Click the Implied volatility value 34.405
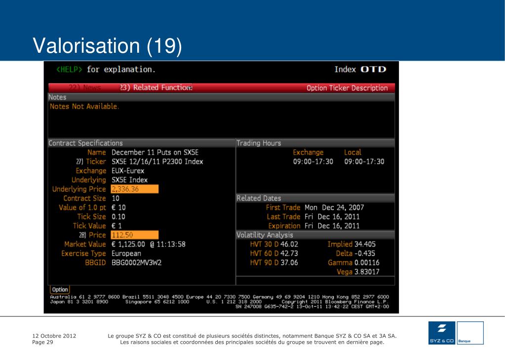The height and width of the screenshot is (349, 505). point(365,244)
